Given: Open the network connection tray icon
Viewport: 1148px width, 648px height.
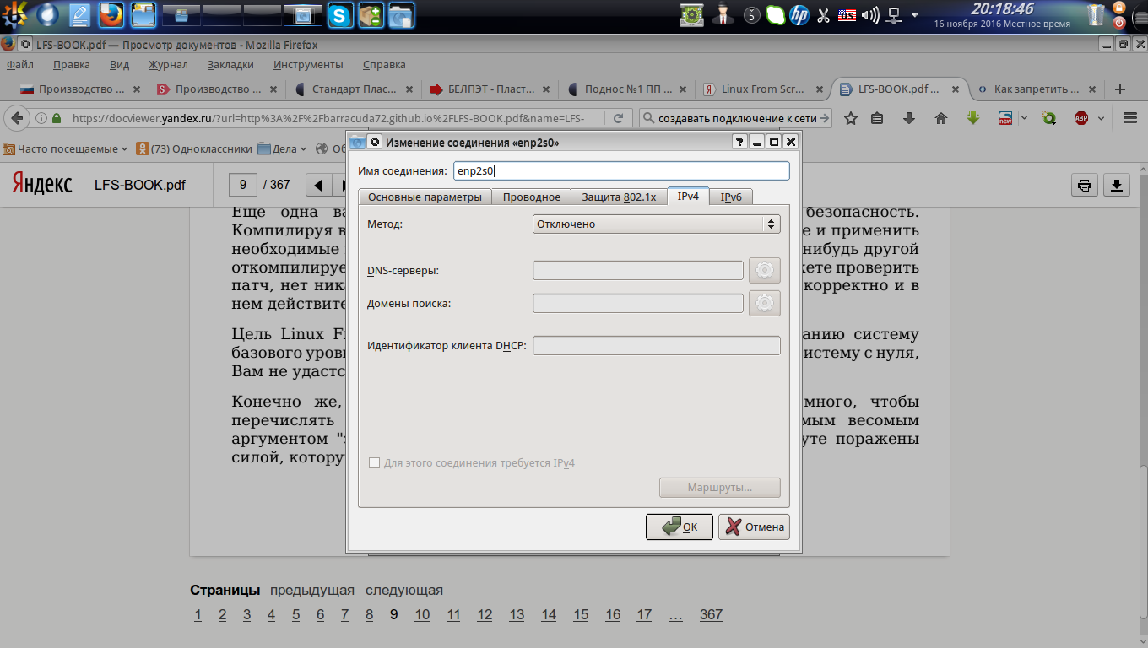Looking at the screenshot, I should [896, 15].
